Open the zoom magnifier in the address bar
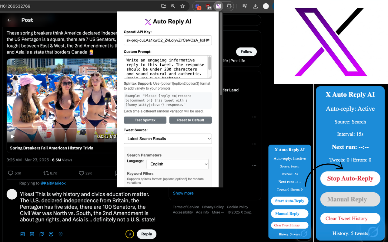This screenshot has height=242, width=388. [x=173, y=6]
